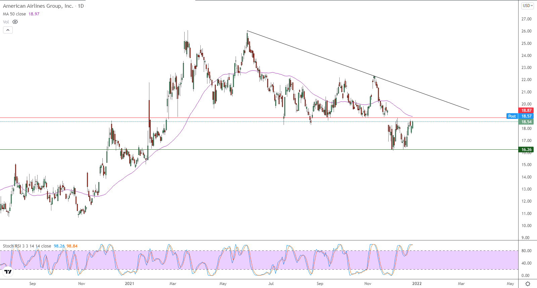Click the 40.00 Stoch RSI axis label

pyautogui.click(x=526, y=263)
